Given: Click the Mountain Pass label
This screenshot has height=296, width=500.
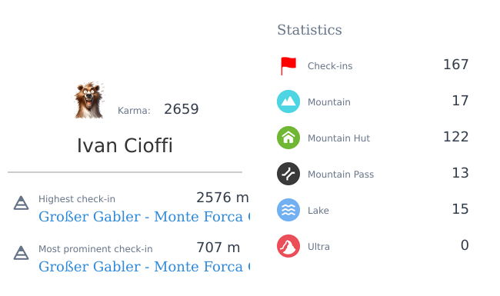Looking at the screenshot, I should [341, 175].
